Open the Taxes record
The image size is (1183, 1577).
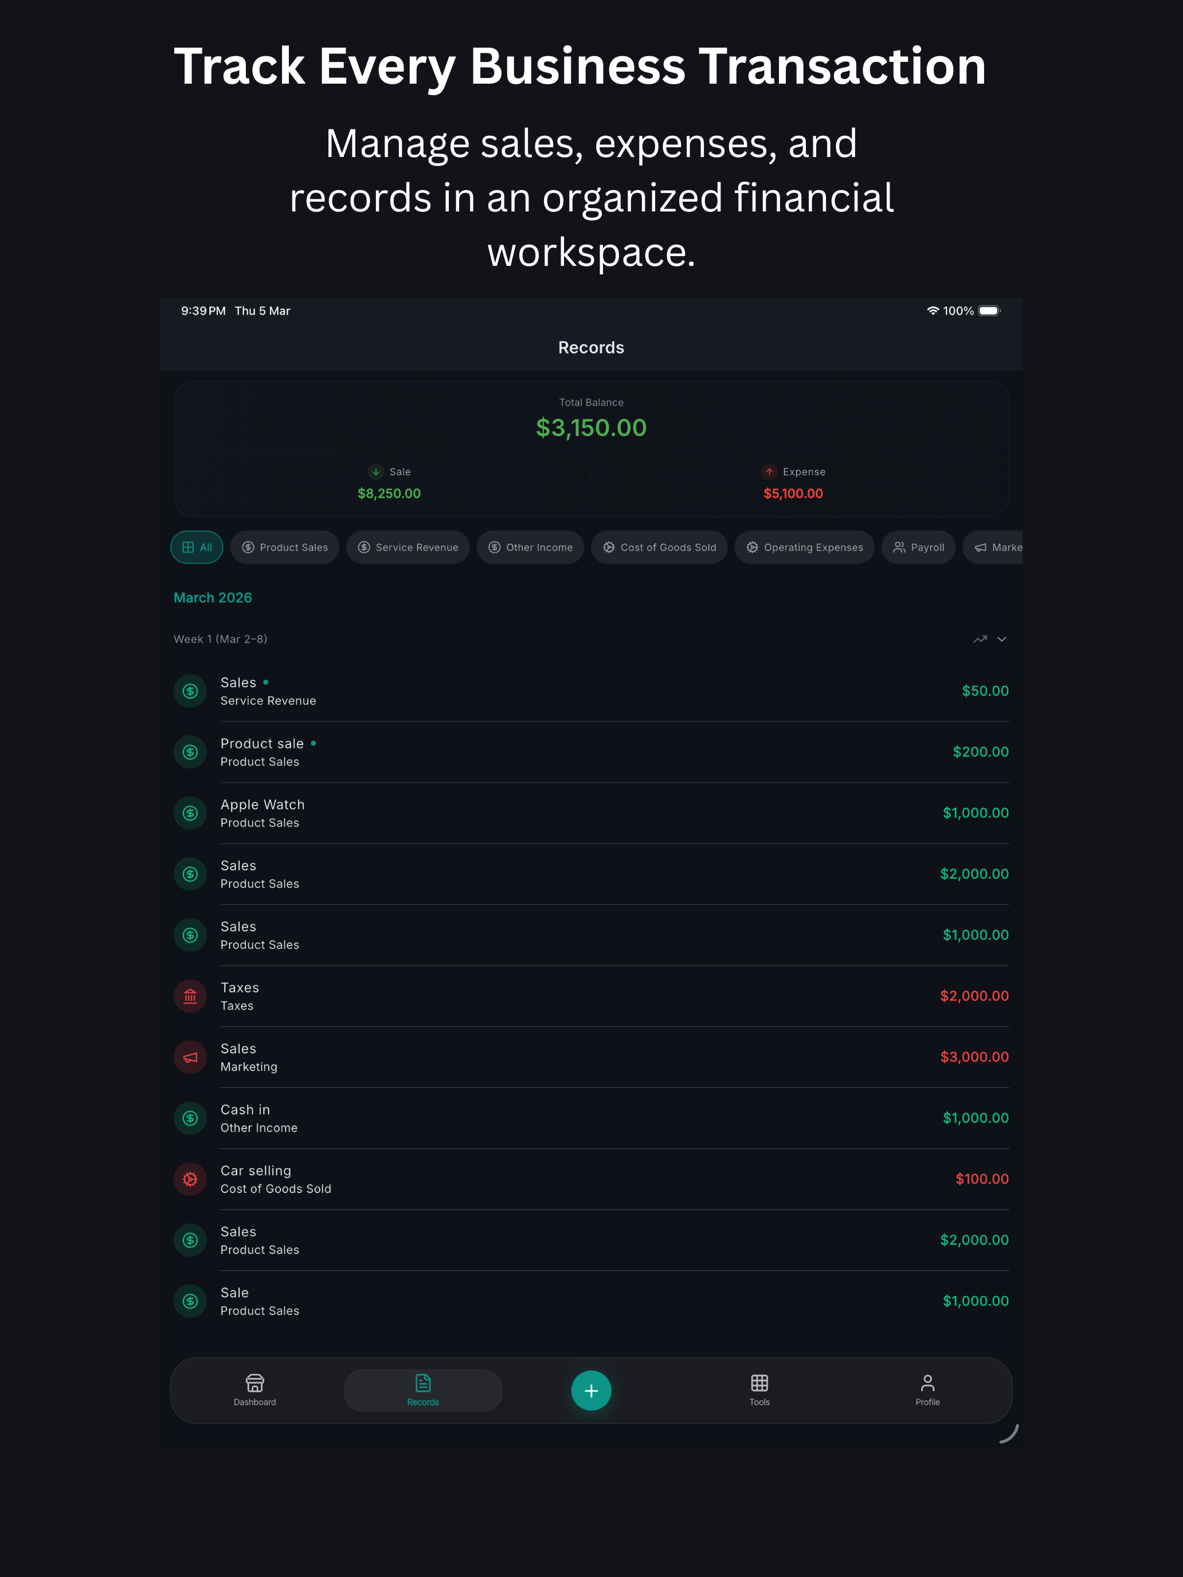591,996
